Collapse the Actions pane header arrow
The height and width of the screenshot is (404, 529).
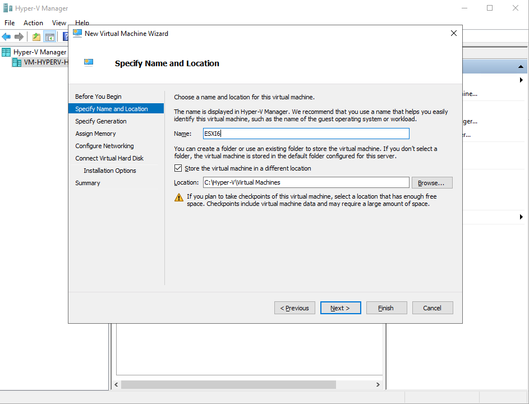(x=521, y=67)
